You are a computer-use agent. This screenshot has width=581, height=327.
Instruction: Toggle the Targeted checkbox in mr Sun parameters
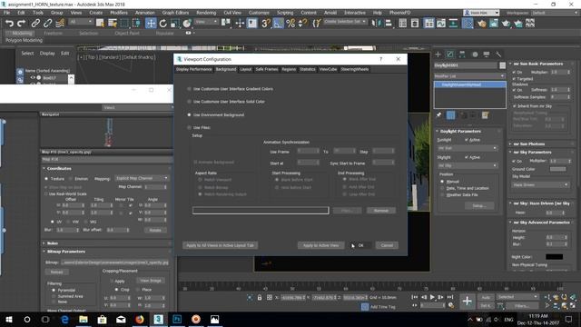(x=515, y=79)
